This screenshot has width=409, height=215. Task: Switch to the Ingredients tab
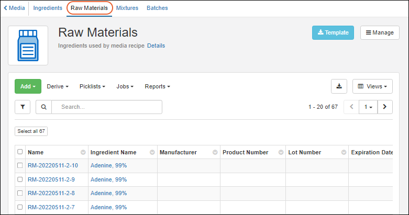coord(48,8)
